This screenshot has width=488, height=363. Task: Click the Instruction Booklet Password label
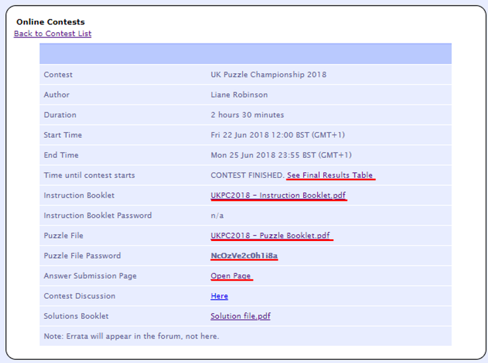click(98, 215)
